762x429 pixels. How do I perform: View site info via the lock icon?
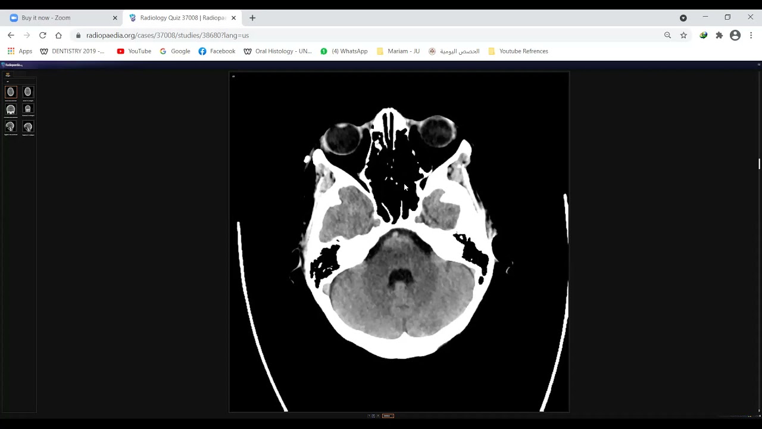[x=78, y=35]
